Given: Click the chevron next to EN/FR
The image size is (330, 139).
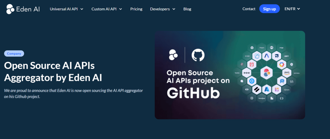Looking at the screenshot, I should pos(298,9).
